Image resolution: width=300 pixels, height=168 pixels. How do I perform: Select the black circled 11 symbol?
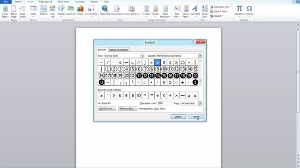tap(139, 76)
